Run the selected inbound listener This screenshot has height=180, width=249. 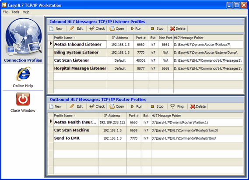[136, 28]
